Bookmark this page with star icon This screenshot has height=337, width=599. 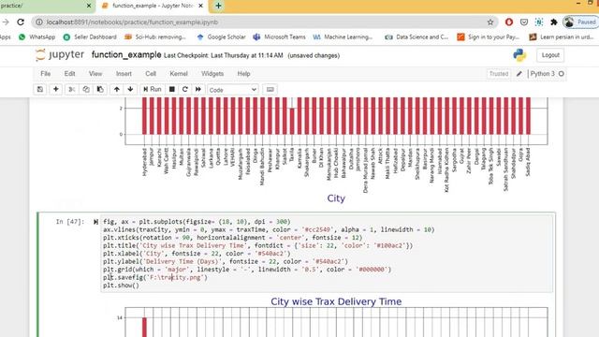tap(490, 22)
